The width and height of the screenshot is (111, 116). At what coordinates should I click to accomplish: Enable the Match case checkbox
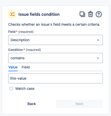11,89
